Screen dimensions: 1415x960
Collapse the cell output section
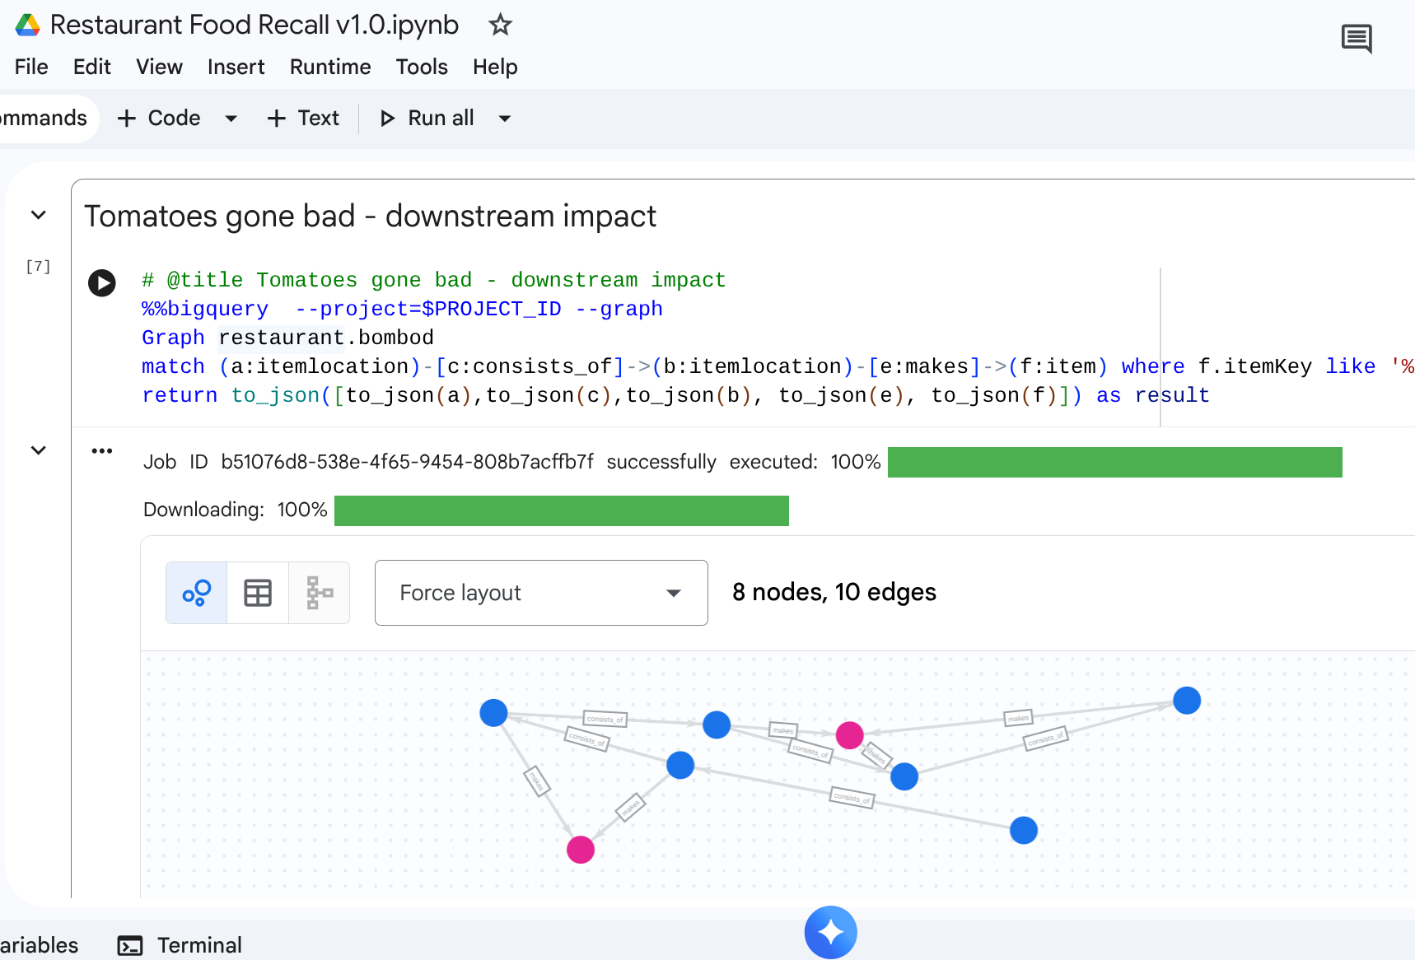(38, 450)
